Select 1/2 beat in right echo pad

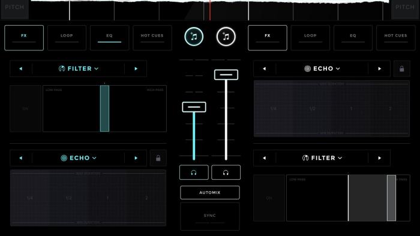[x=313, y=108]
